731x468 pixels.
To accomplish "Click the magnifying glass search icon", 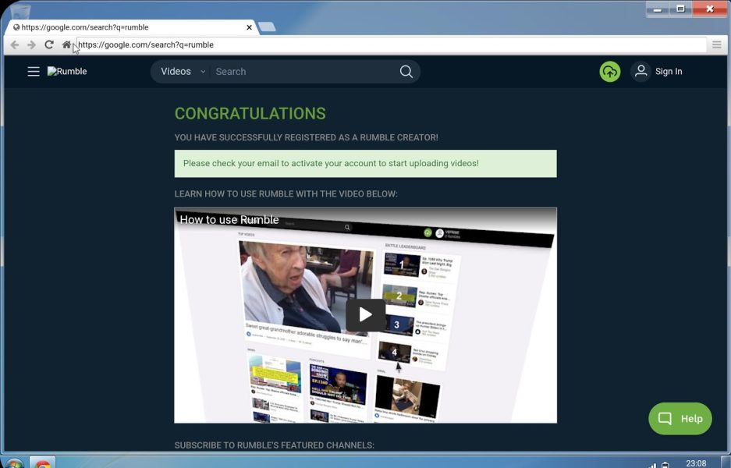I will point(406,71).
